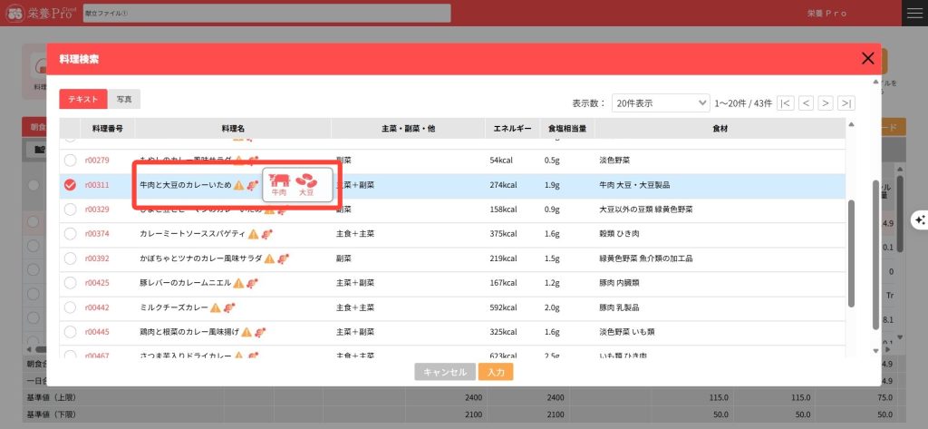Click warning icon for かぼちゃとツナのカレー風味サラダ
This screenshot has width=928, height=429.
[x=269, y=258]
